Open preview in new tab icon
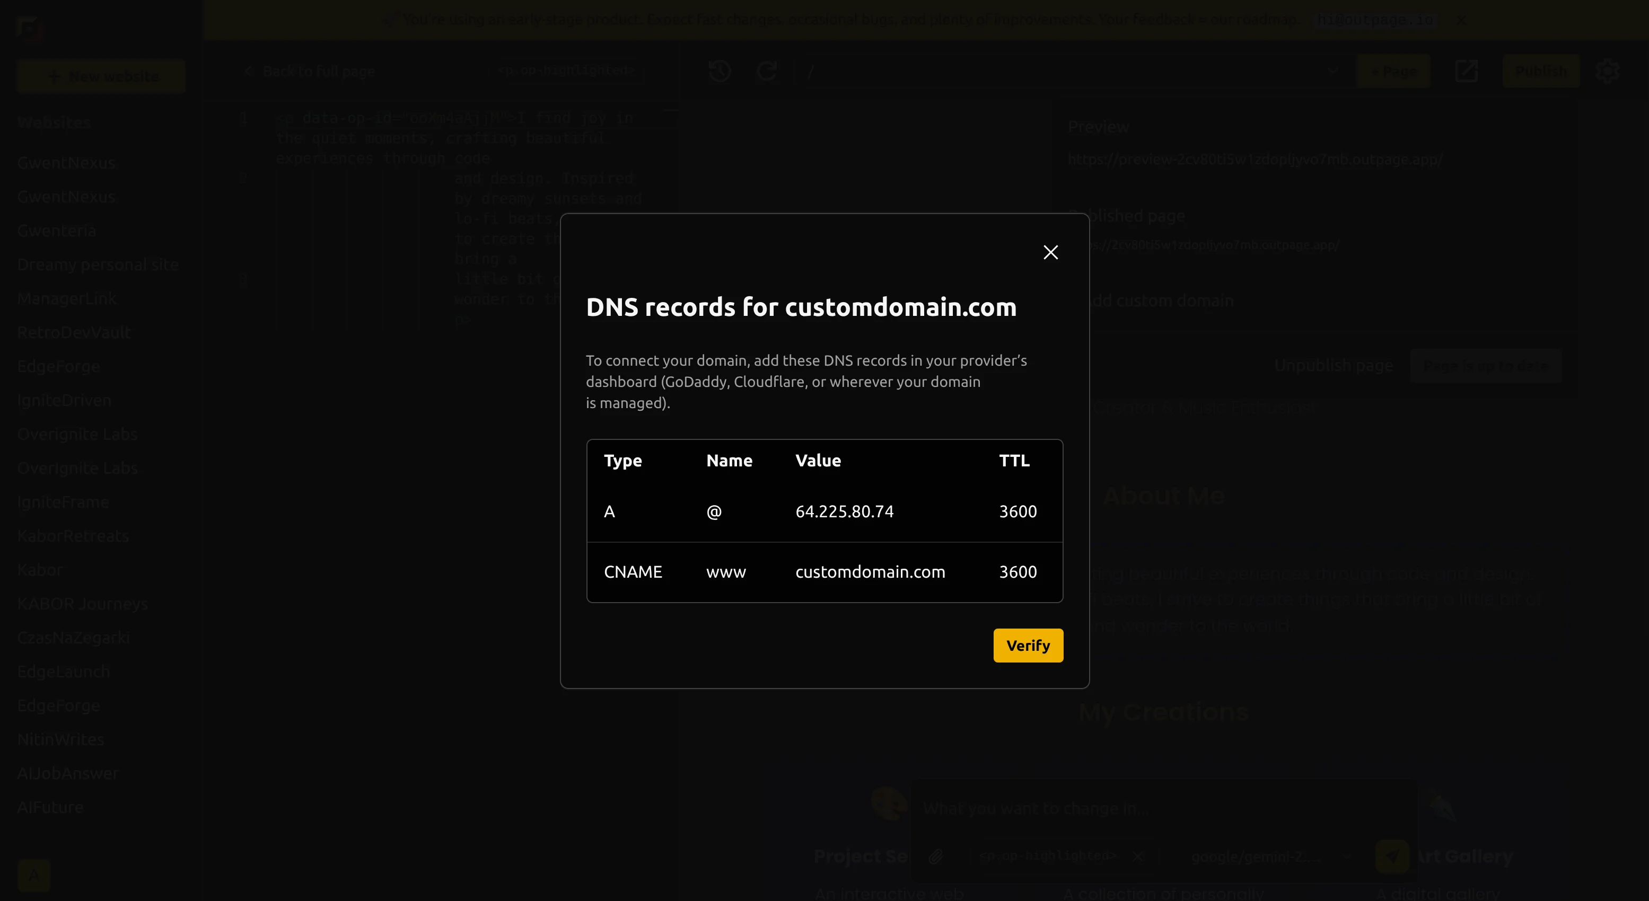1649x901 pixels. tap(1466, 71)
